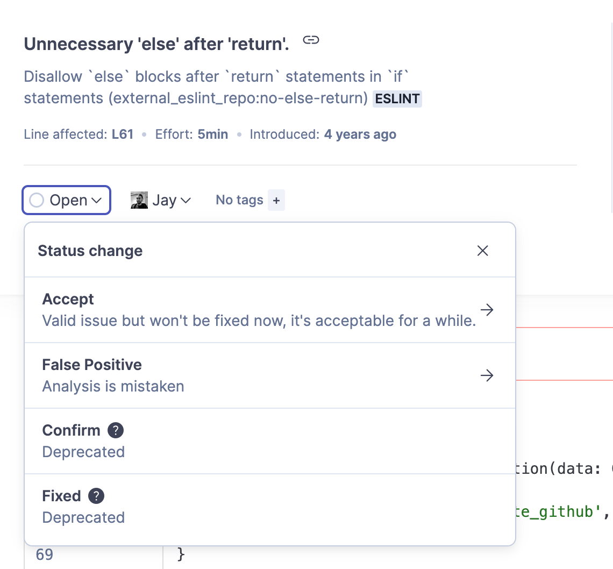The image size is (613, 569).
Task: Click the L61 affected line reference
Action: click(123, 134)
